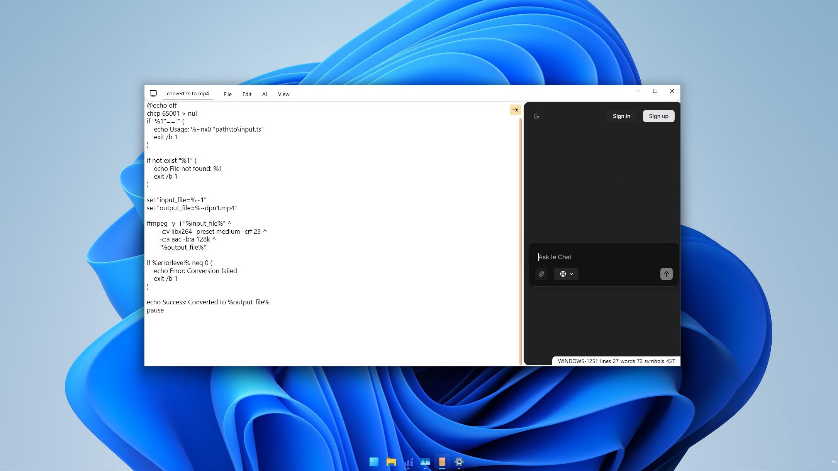838x471 pixels.
Task: Toggle dark mode moon icon
Action: [536, 116]
